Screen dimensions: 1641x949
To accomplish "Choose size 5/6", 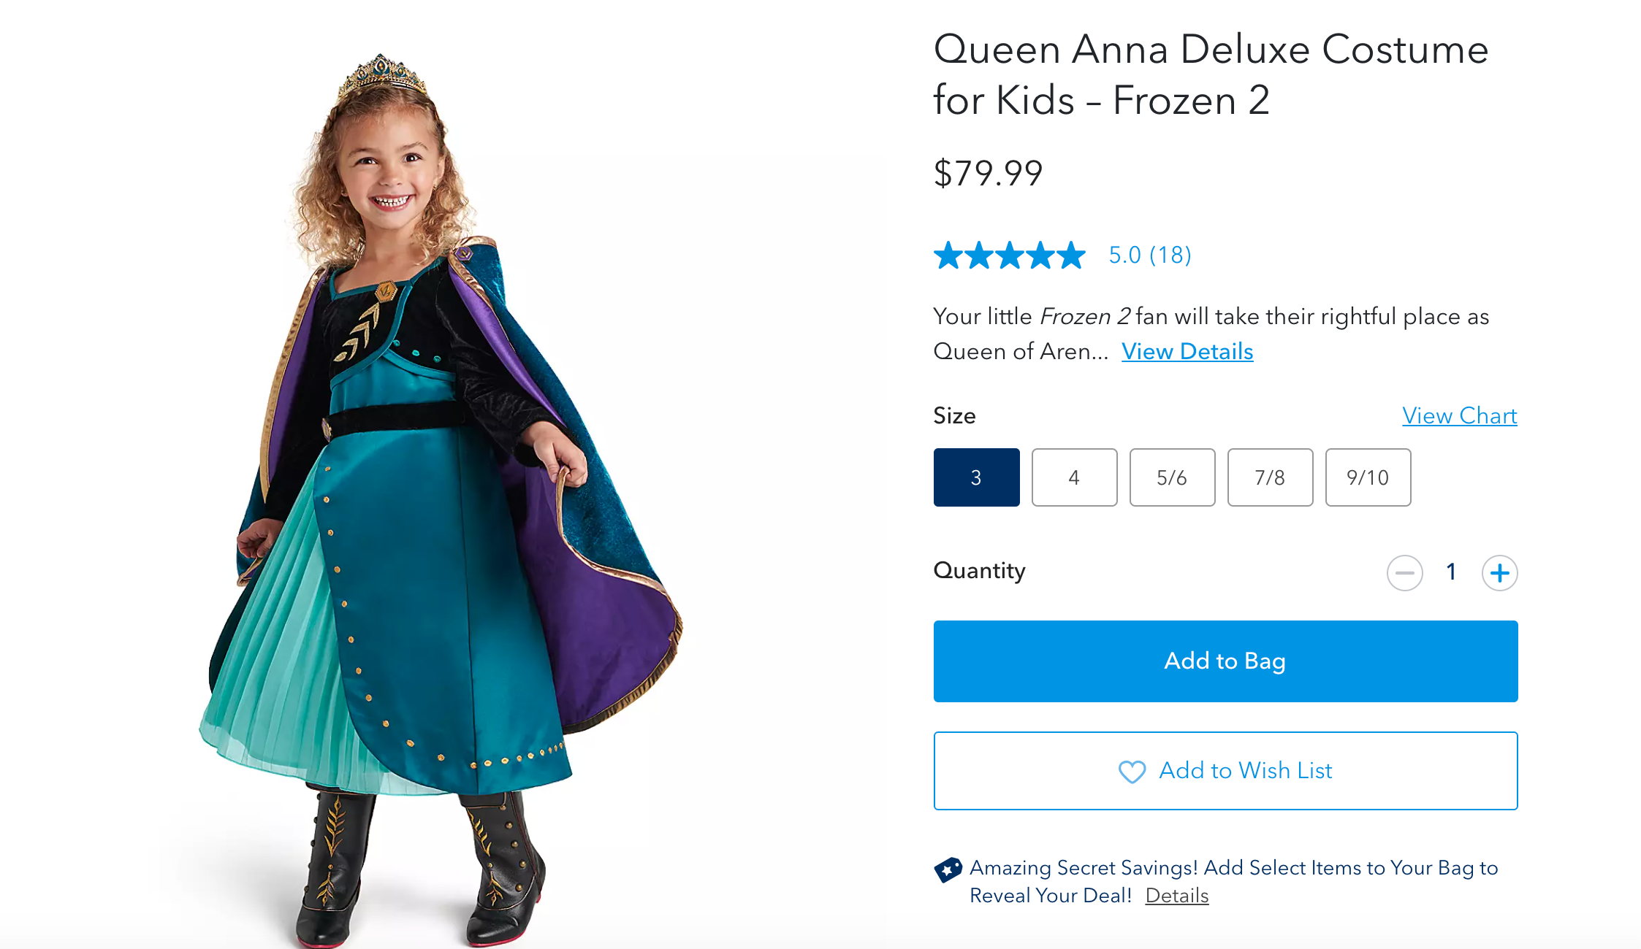I will [1172, 477].
